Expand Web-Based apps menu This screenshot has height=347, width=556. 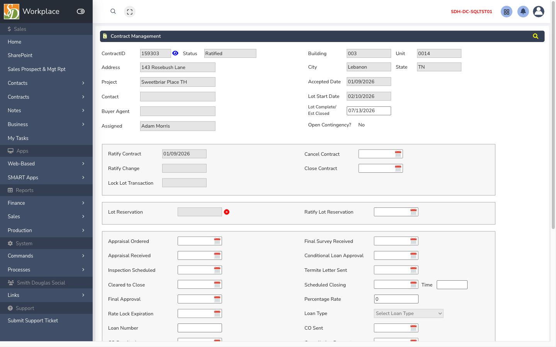coord(46,163)
